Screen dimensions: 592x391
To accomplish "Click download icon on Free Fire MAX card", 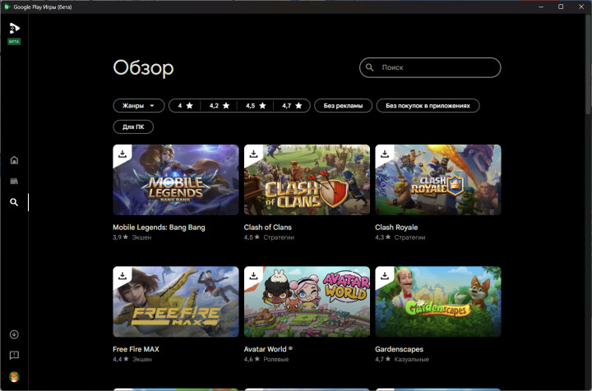I will point(122,275).
